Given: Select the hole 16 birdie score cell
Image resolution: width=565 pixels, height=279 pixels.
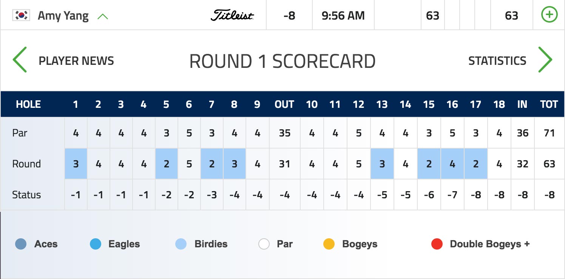Looking at the screenshot, I should click(x=452, y=164).
